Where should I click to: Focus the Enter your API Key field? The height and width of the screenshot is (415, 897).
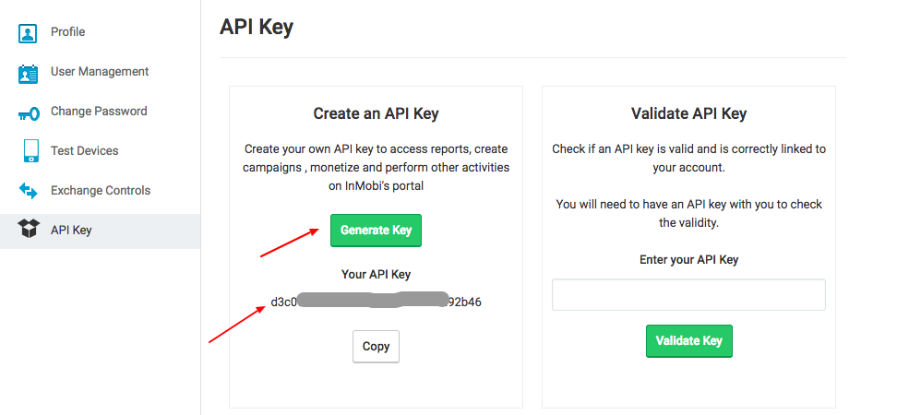[x=688, y=295]
